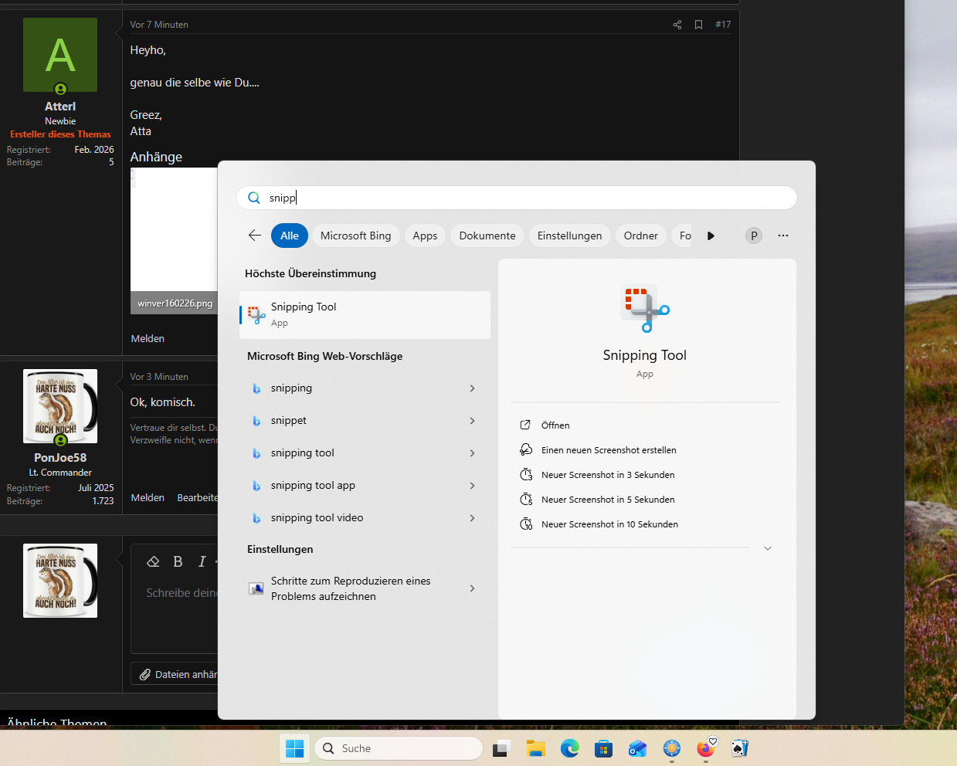Open Solitaire cards app on taskbar
The width and height of the screenshot is (957, 766).
(x=739, y=748)
